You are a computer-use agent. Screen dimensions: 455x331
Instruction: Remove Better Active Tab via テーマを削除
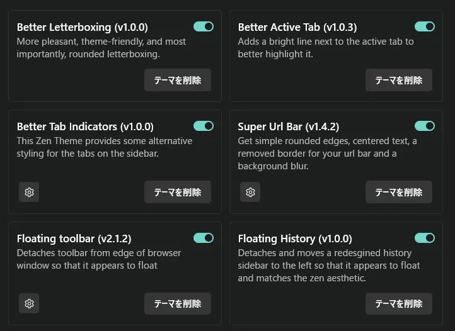click(399, 80)
